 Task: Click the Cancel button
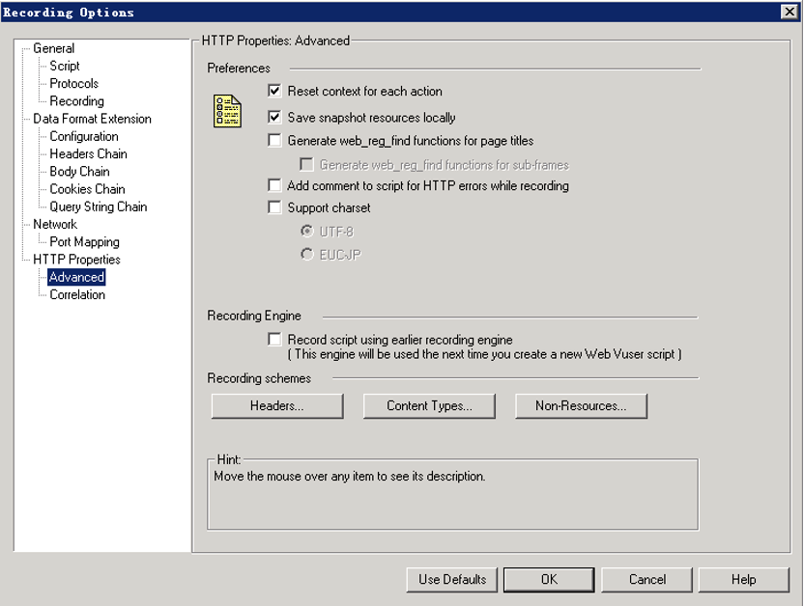point(647,579)
